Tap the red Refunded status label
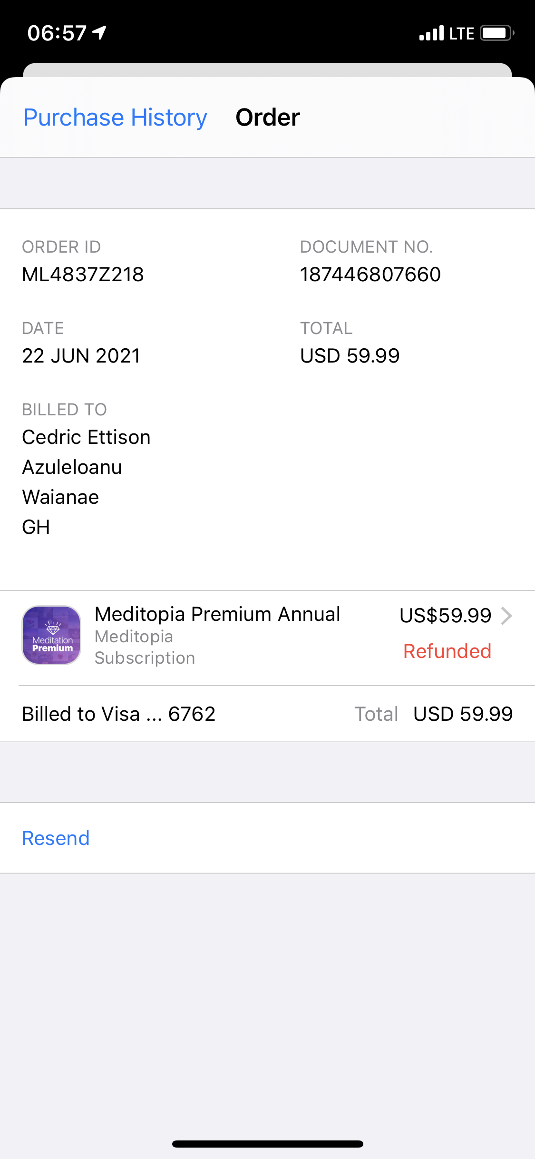The image size is (535, 1159). (447, 651)
